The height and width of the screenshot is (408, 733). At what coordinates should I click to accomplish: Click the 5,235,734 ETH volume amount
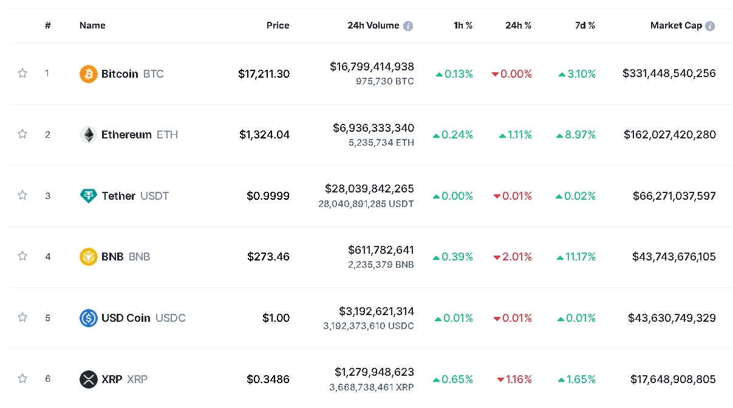click(x=381, y=143)
